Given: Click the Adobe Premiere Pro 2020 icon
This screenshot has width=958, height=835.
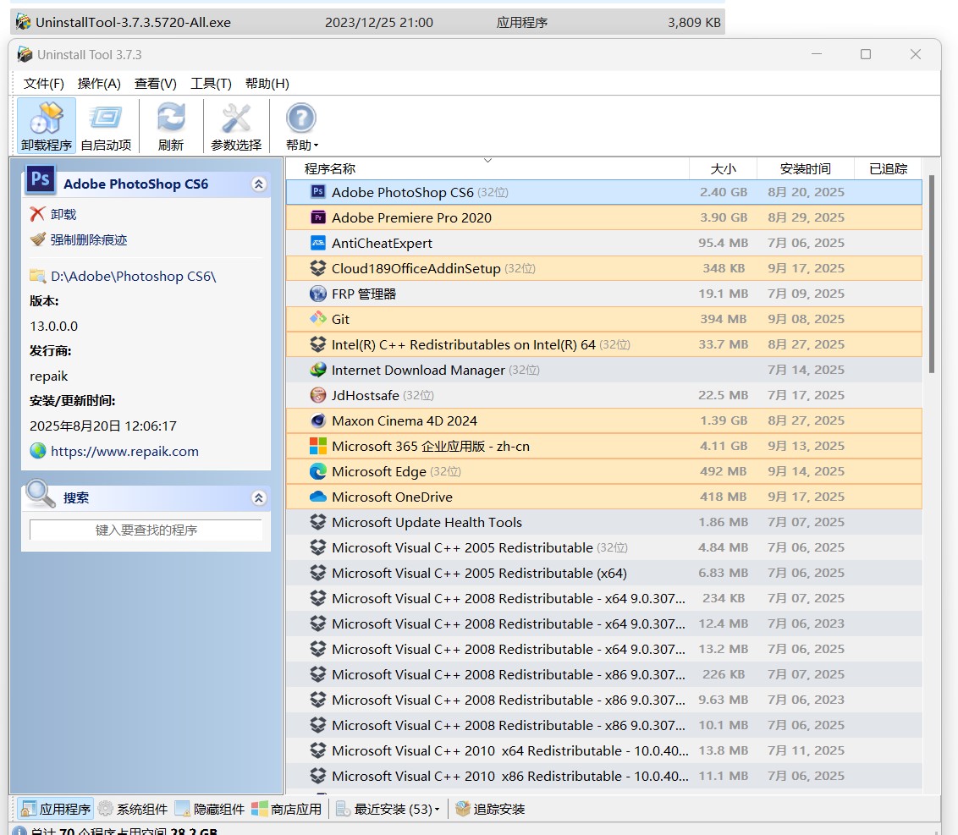Looking at the screenshot, I should 318,217.
